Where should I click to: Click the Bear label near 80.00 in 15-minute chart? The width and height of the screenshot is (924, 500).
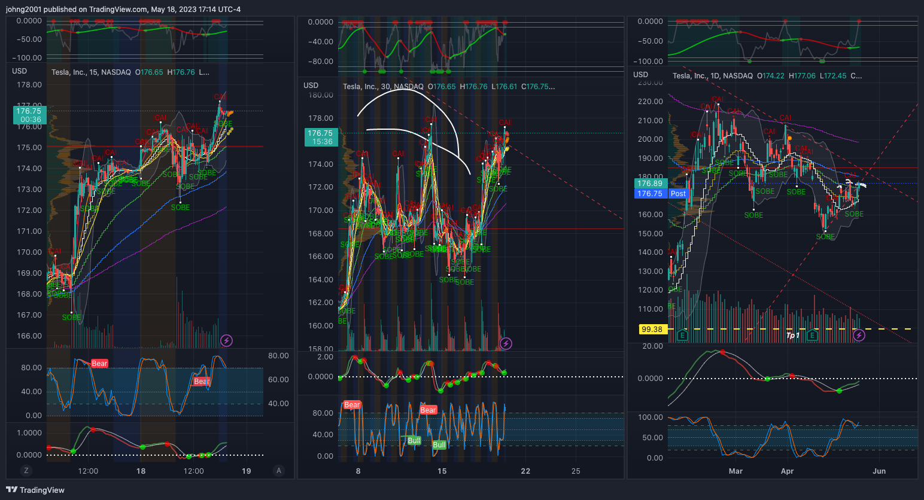pyautogui.click(x=99, y=364)
